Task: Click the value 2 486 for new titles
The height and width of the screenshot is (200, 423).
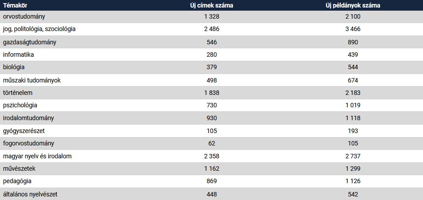Action: 213,29
